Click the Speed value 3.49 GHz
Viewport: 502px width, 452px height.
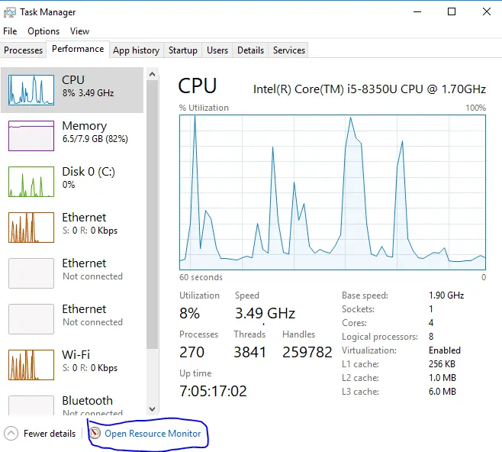coord(265,313)
